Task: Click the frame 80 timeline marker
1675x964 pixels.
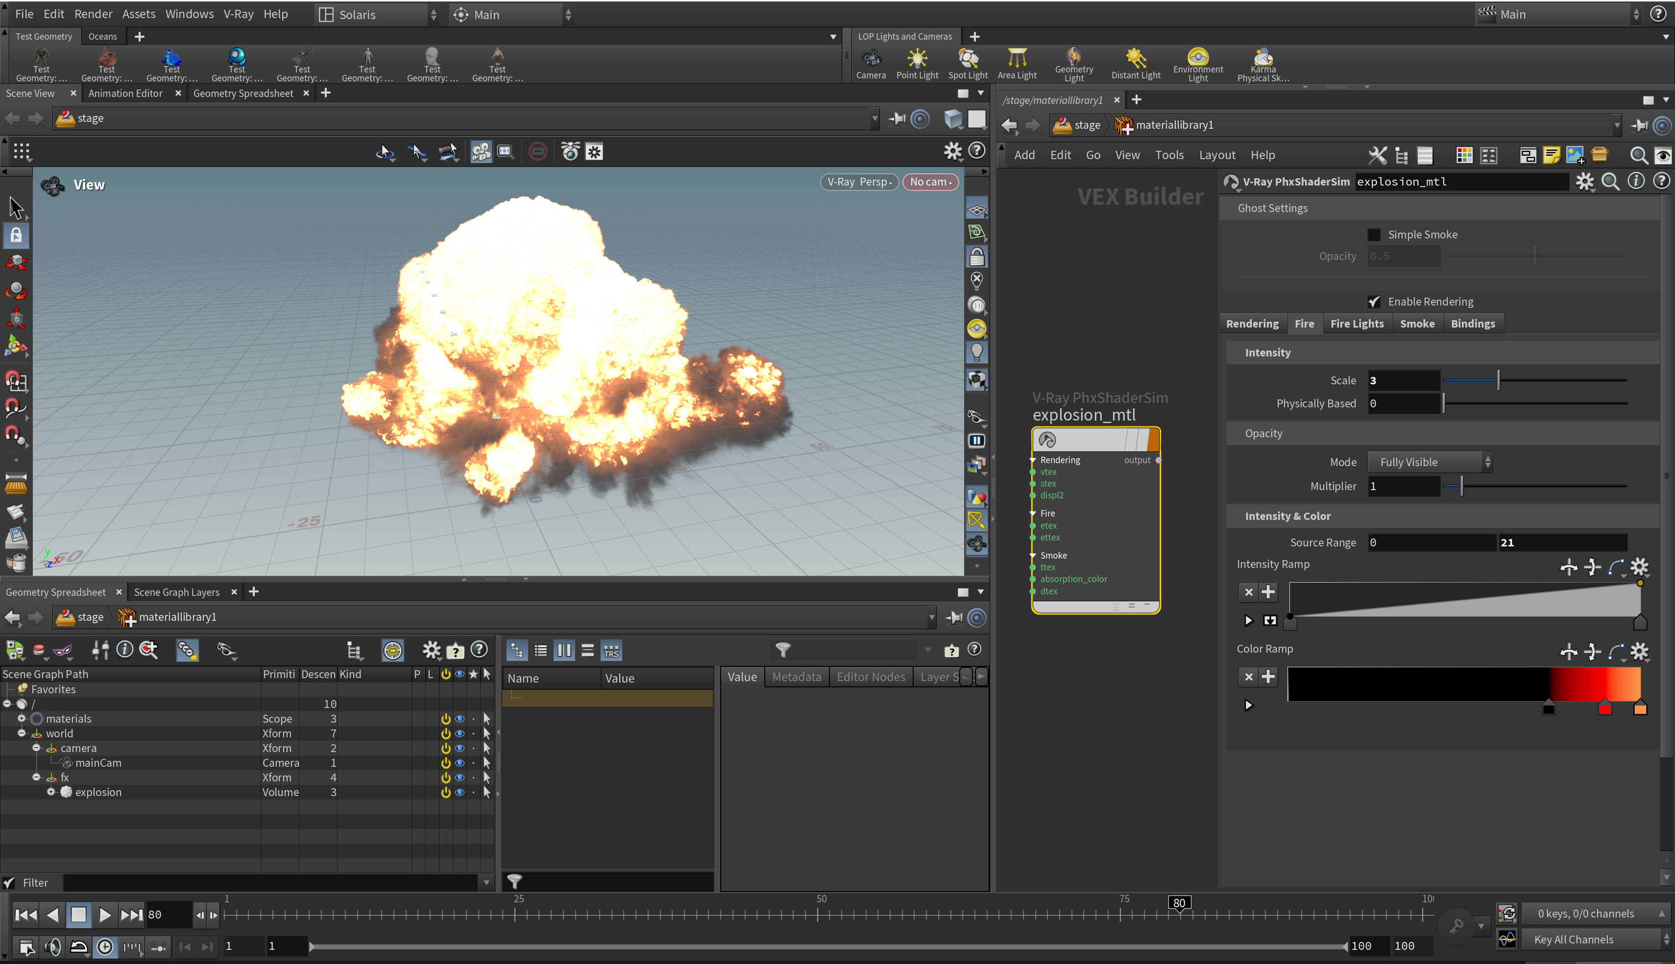Action: (1179, 903)
